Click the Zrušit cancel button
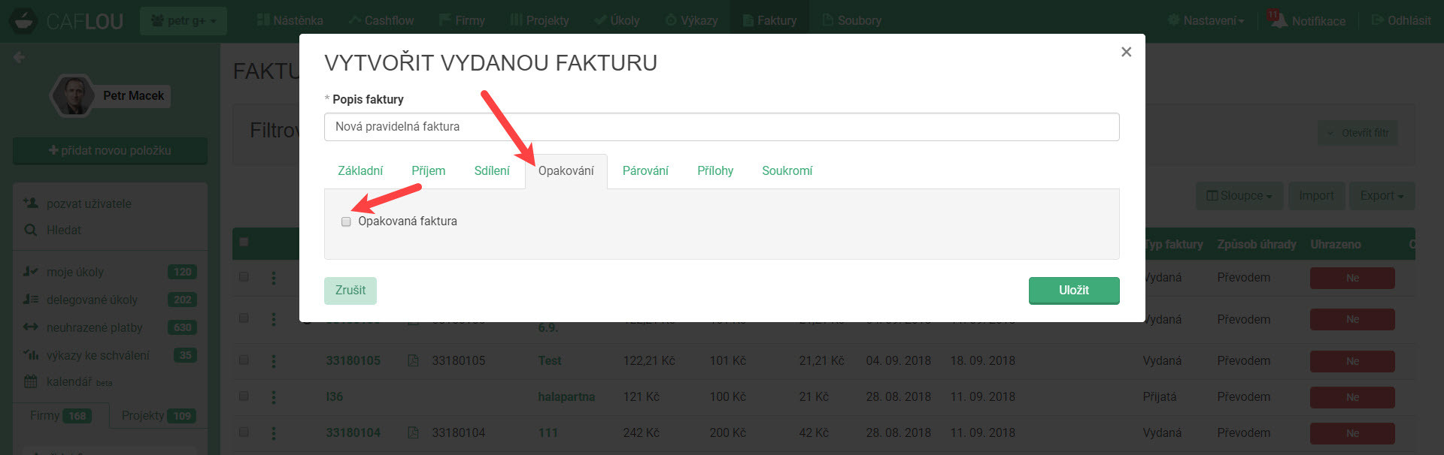 [350, 291]
